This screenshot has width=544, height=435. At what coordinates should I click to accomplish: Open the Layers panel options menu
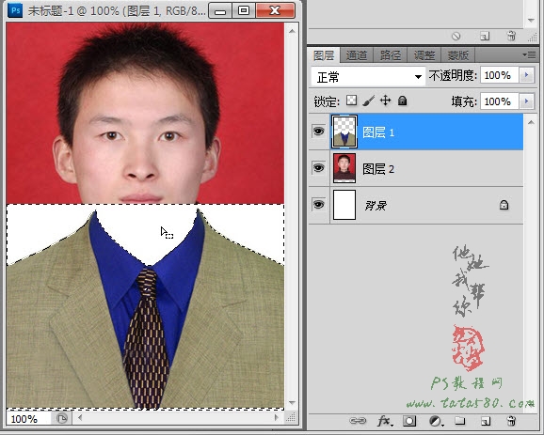pyautogui.click(x=529, y=54)
